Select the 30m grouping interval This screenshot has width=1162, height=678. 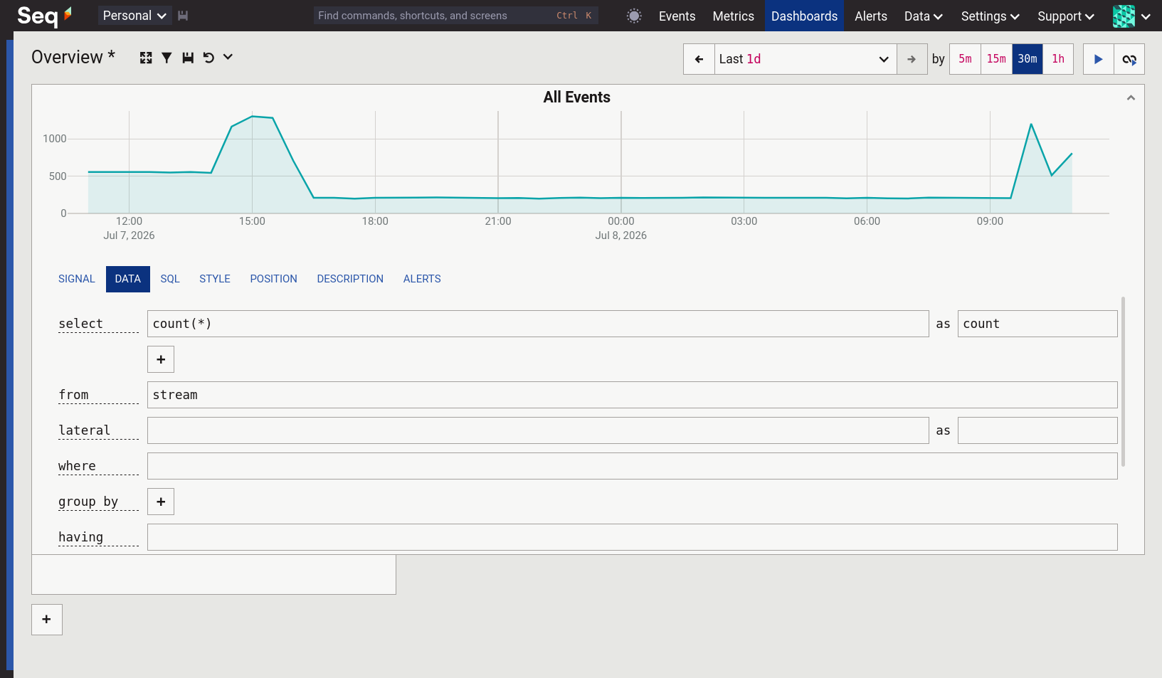pos(1028,59)
